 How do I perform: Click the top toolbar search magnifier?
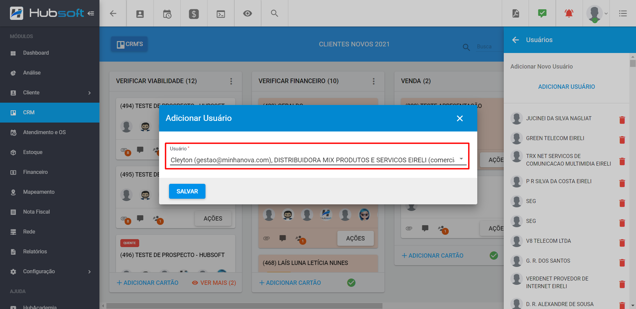[x=274, y=13]
